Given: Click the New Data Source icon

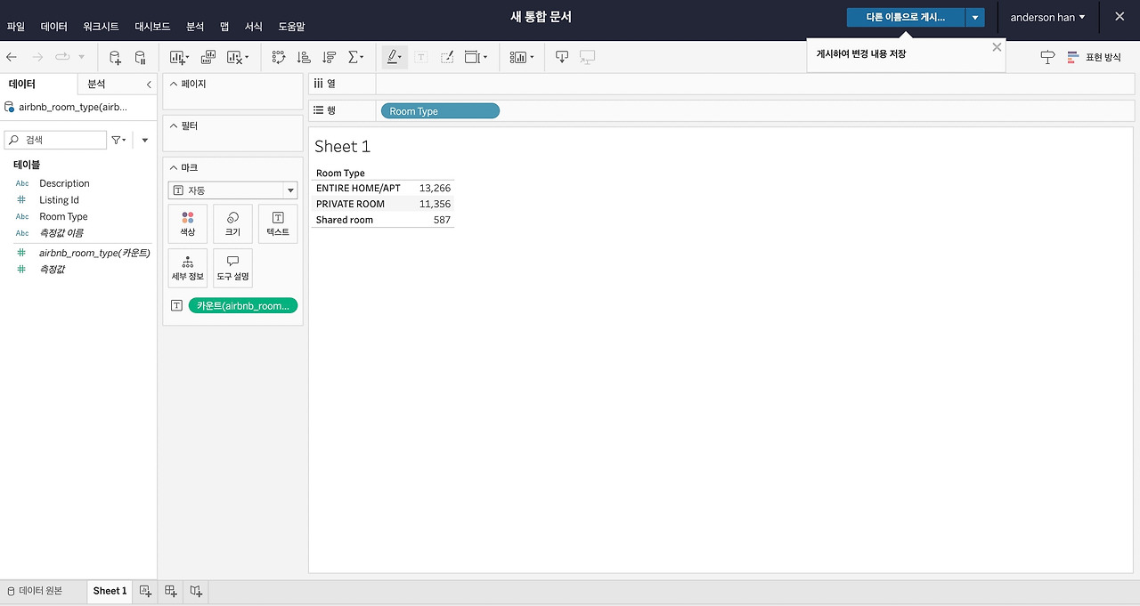Looking at the screenshot, I should (x=115, y=57).
